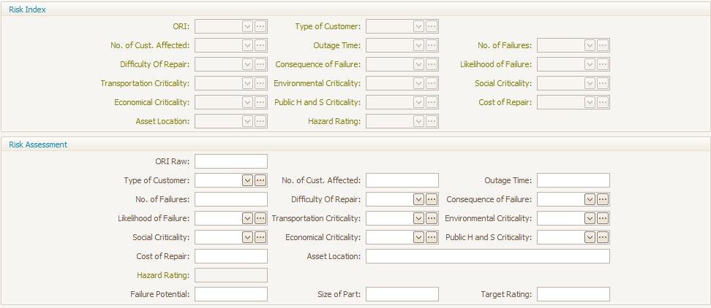Expand Risk Assessment Social Criticality dropdown

[x=247, y=237]
